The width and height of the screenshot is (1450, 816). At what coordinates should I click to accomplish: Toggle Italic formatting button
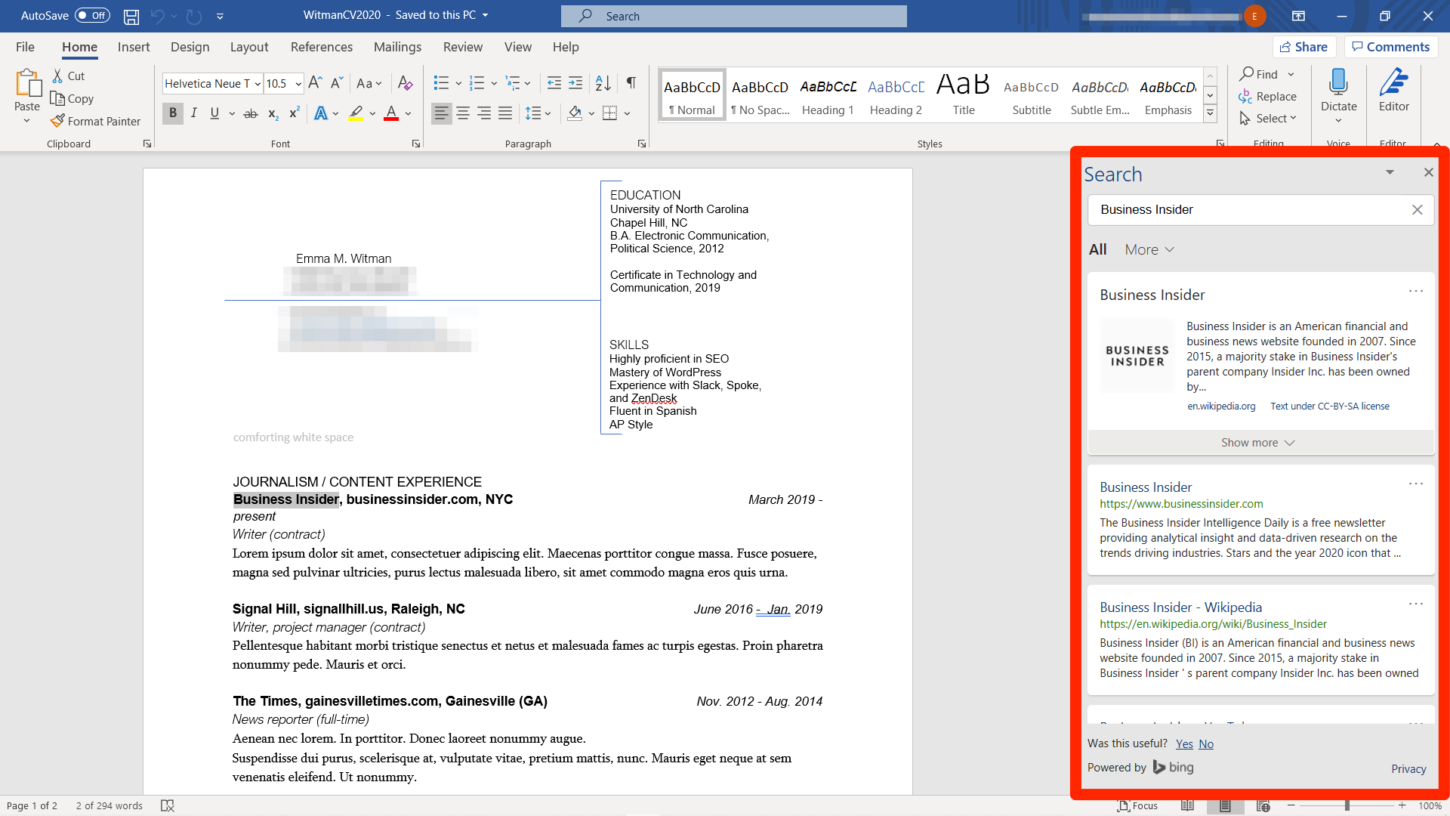point(194,113)
